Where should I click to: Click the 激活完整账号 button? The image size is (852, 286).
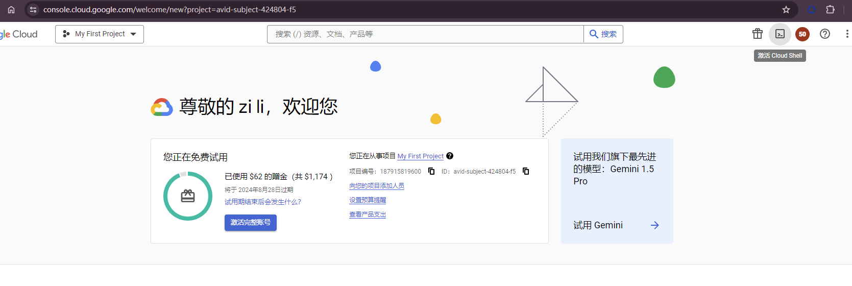pyautogui.click(x=251, y=223)
